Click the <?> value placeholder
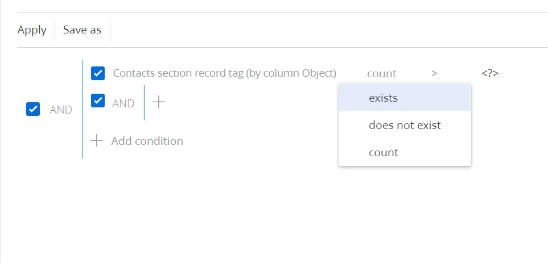Viewport: 548px width, 263px height. click(489, 73)
